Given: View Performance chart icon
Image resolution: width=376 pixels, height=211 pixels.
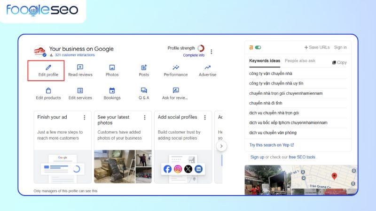Looking at the screenshot, I should coord(176,68).
